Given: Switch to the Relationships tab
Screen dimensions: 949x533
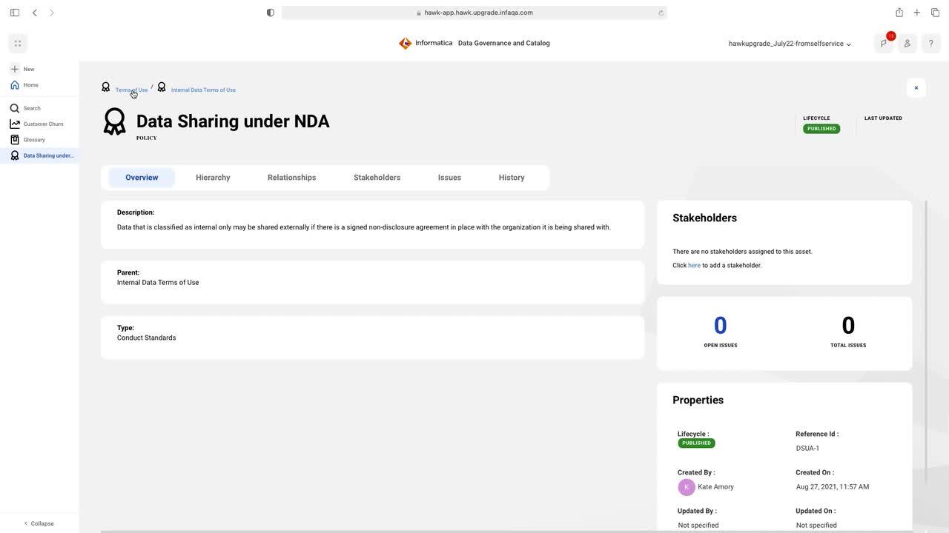Looking at the screenshot, I should click(x=291, y=178).
